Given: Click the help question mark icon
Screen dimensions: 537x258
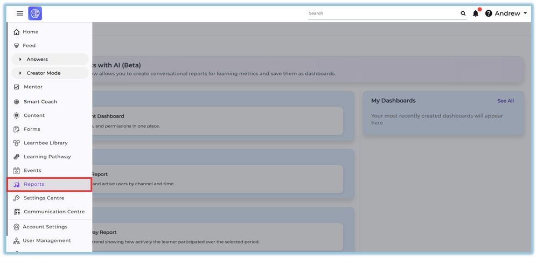Looking at the screenshot, I should coord(489,13).
